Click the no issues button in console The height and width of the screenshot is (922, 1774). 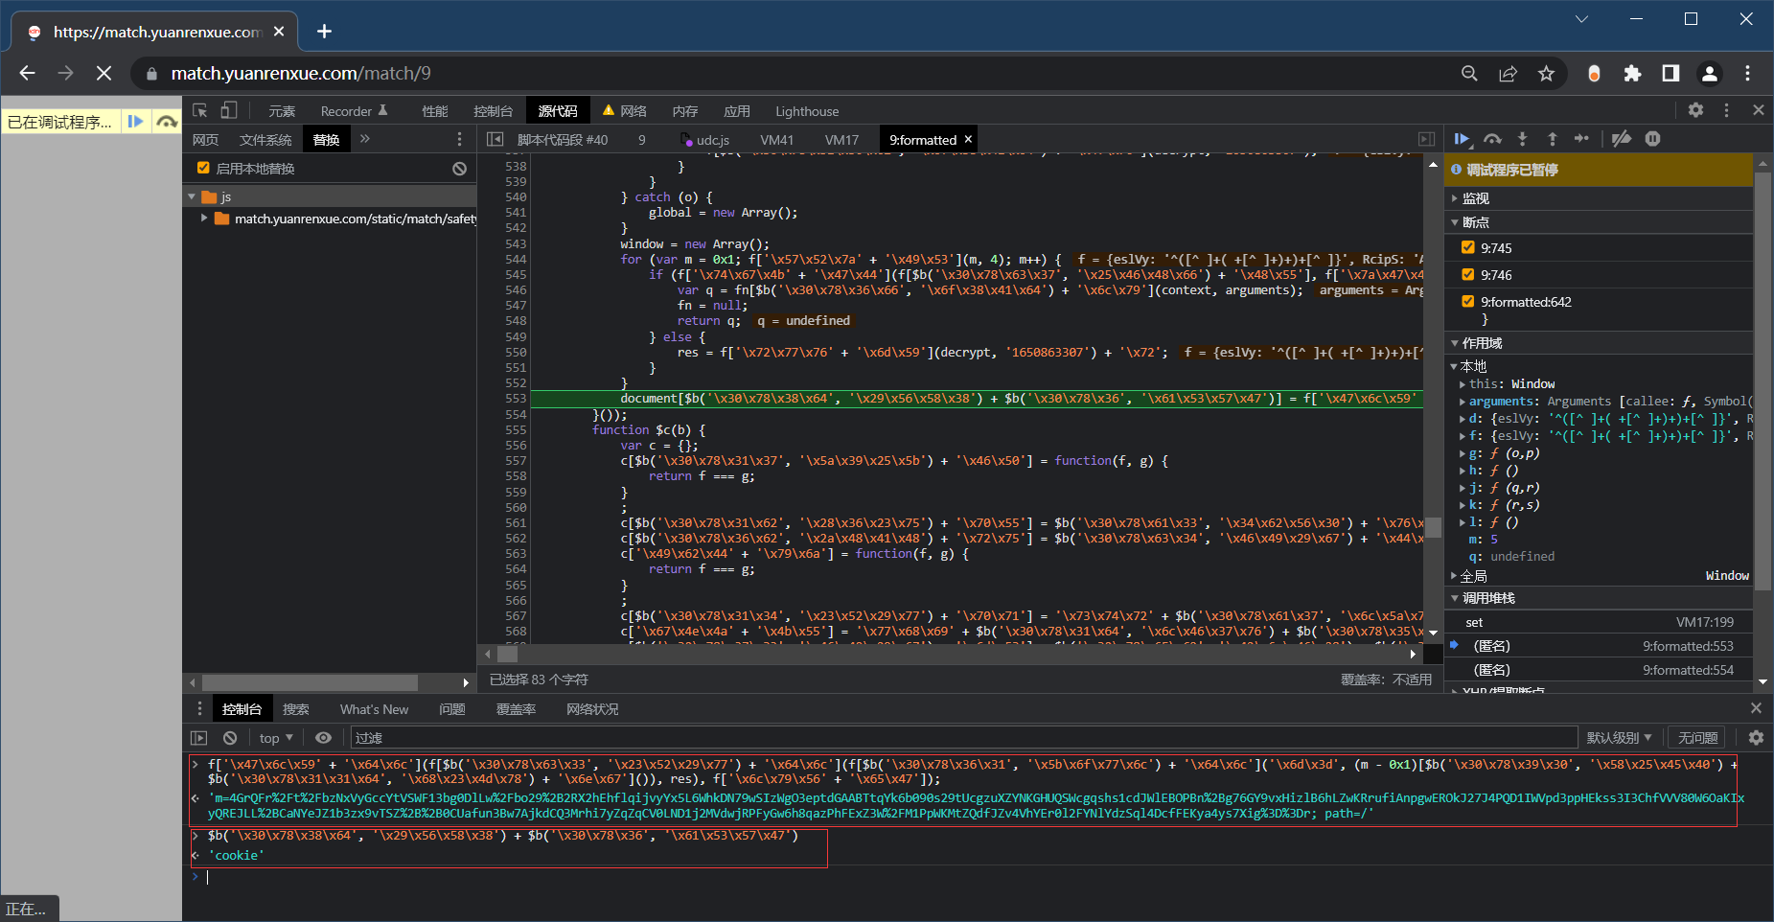click(1698, 738)
